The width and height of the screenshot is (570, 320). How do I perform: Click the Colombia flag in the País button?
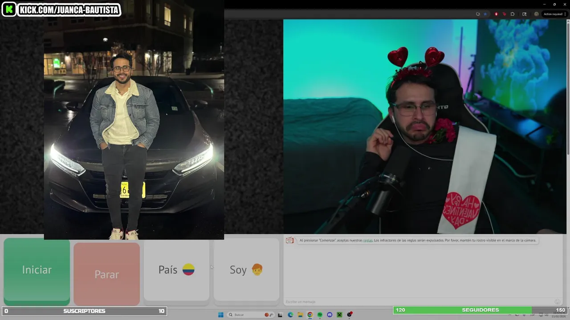click(x=188, y=269)
